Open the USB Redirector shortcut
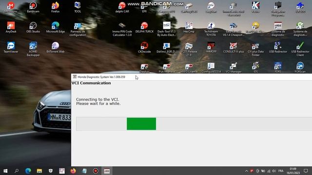 point(278,48)
